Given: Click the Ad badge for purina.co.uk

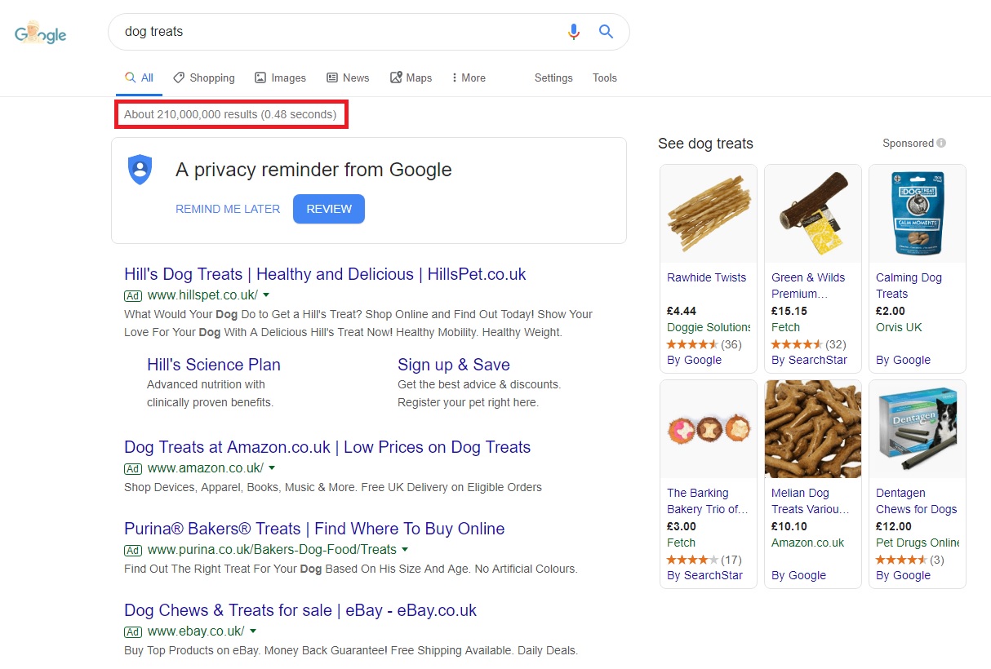Looking at the screenshot, I should click(133, 550).
